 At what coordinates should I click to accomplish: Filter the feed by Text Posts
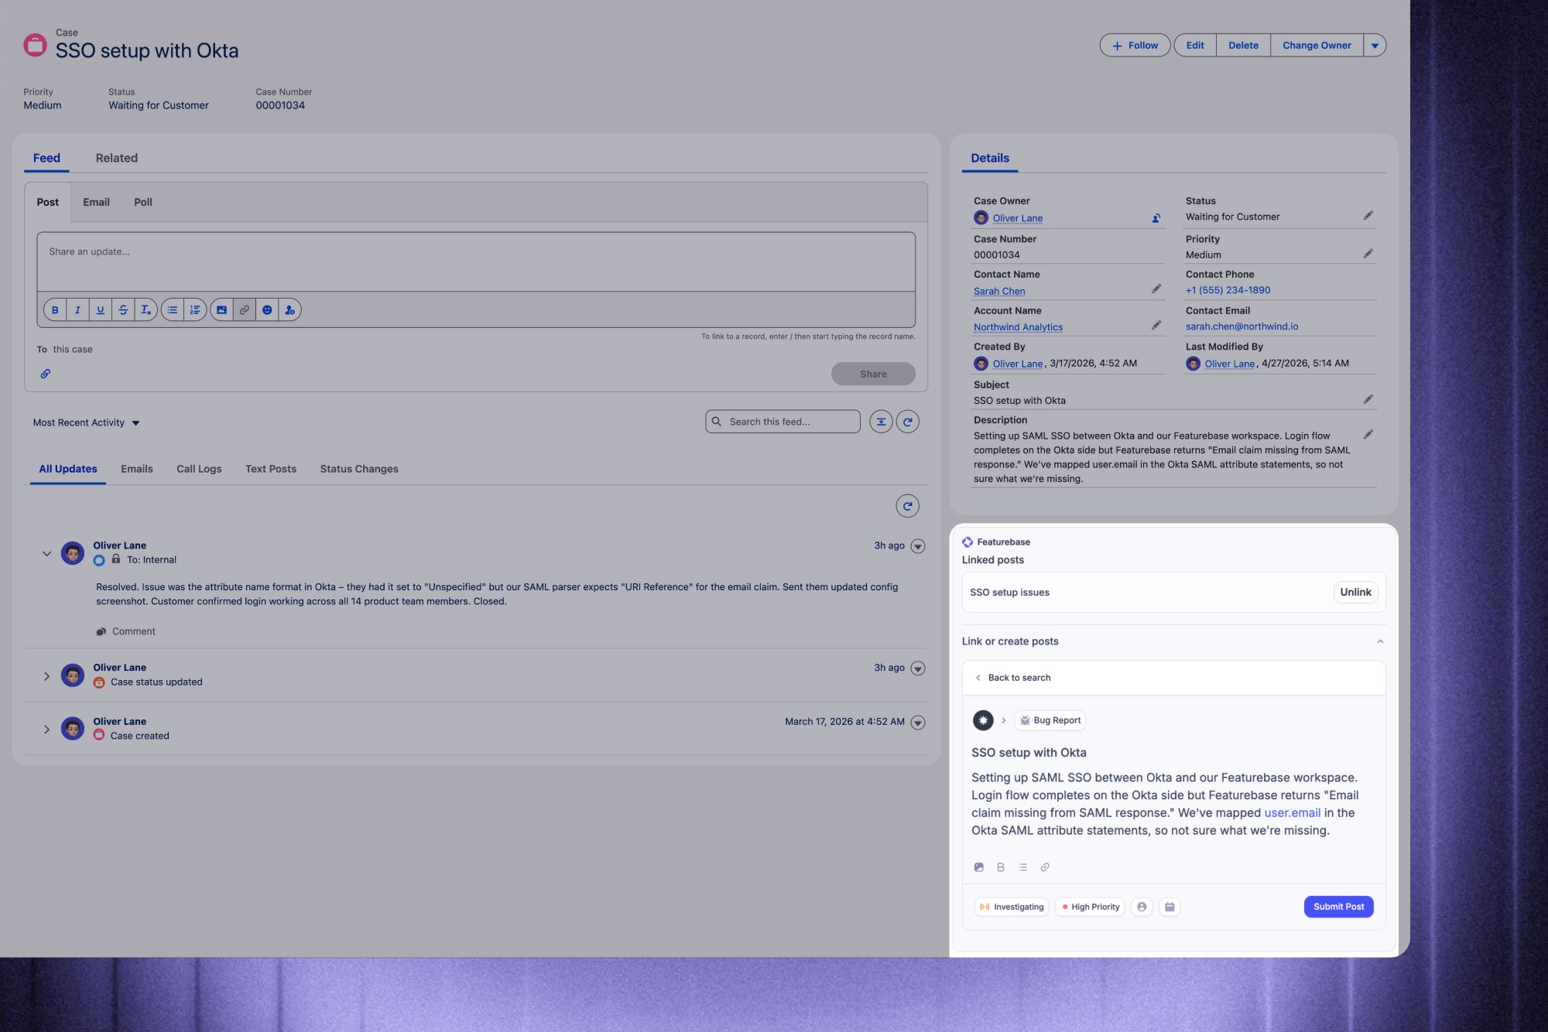(271, 469)
